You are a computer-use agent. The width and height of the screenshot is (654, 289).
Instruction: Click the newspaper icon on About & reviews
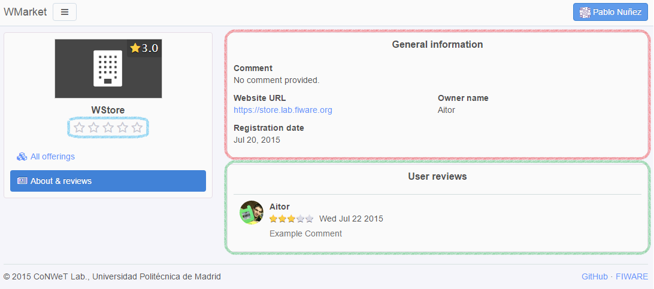(x=22, y=181)
